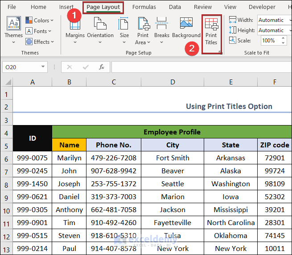Open page Breaks menu

[162, 30]
